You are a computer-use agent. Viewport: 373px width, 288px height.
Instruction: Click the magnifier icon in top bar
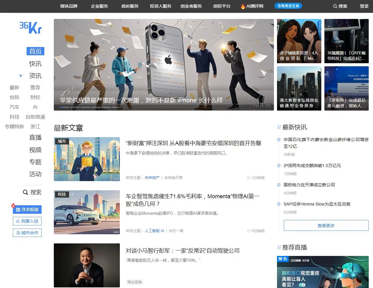tap(335, 6)
